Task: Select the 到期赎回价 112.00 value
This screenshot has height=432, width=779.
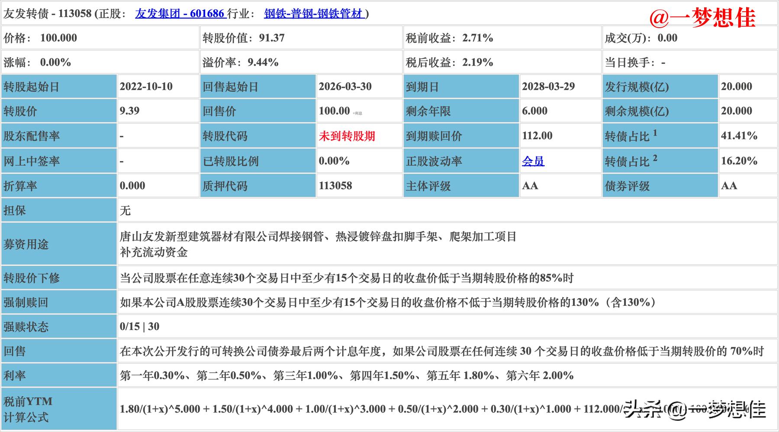Action: pos(537,136)
